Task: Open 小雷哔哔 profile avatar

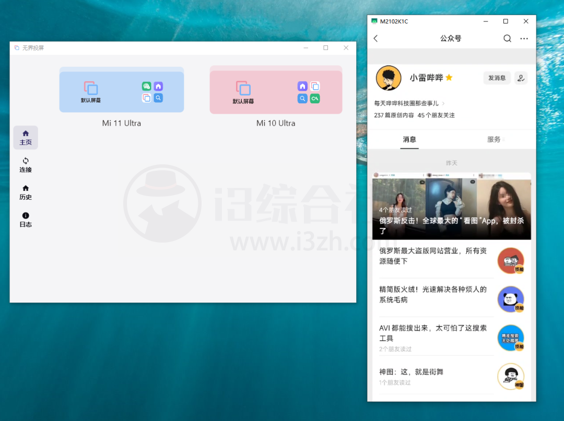Action: tap(389, 78)
